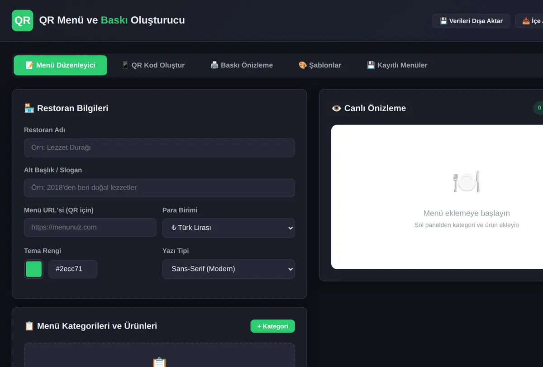Click the clipboard icon beside Menü Kategorileri
This screenshot has width=543, height=367.
pyautogui.click(x=29, y=326)
